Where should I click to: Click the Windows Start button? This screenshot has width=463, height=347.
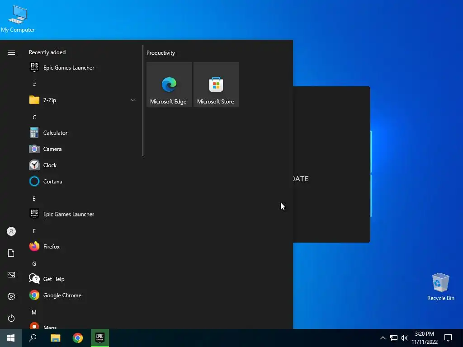click(11, 338)
